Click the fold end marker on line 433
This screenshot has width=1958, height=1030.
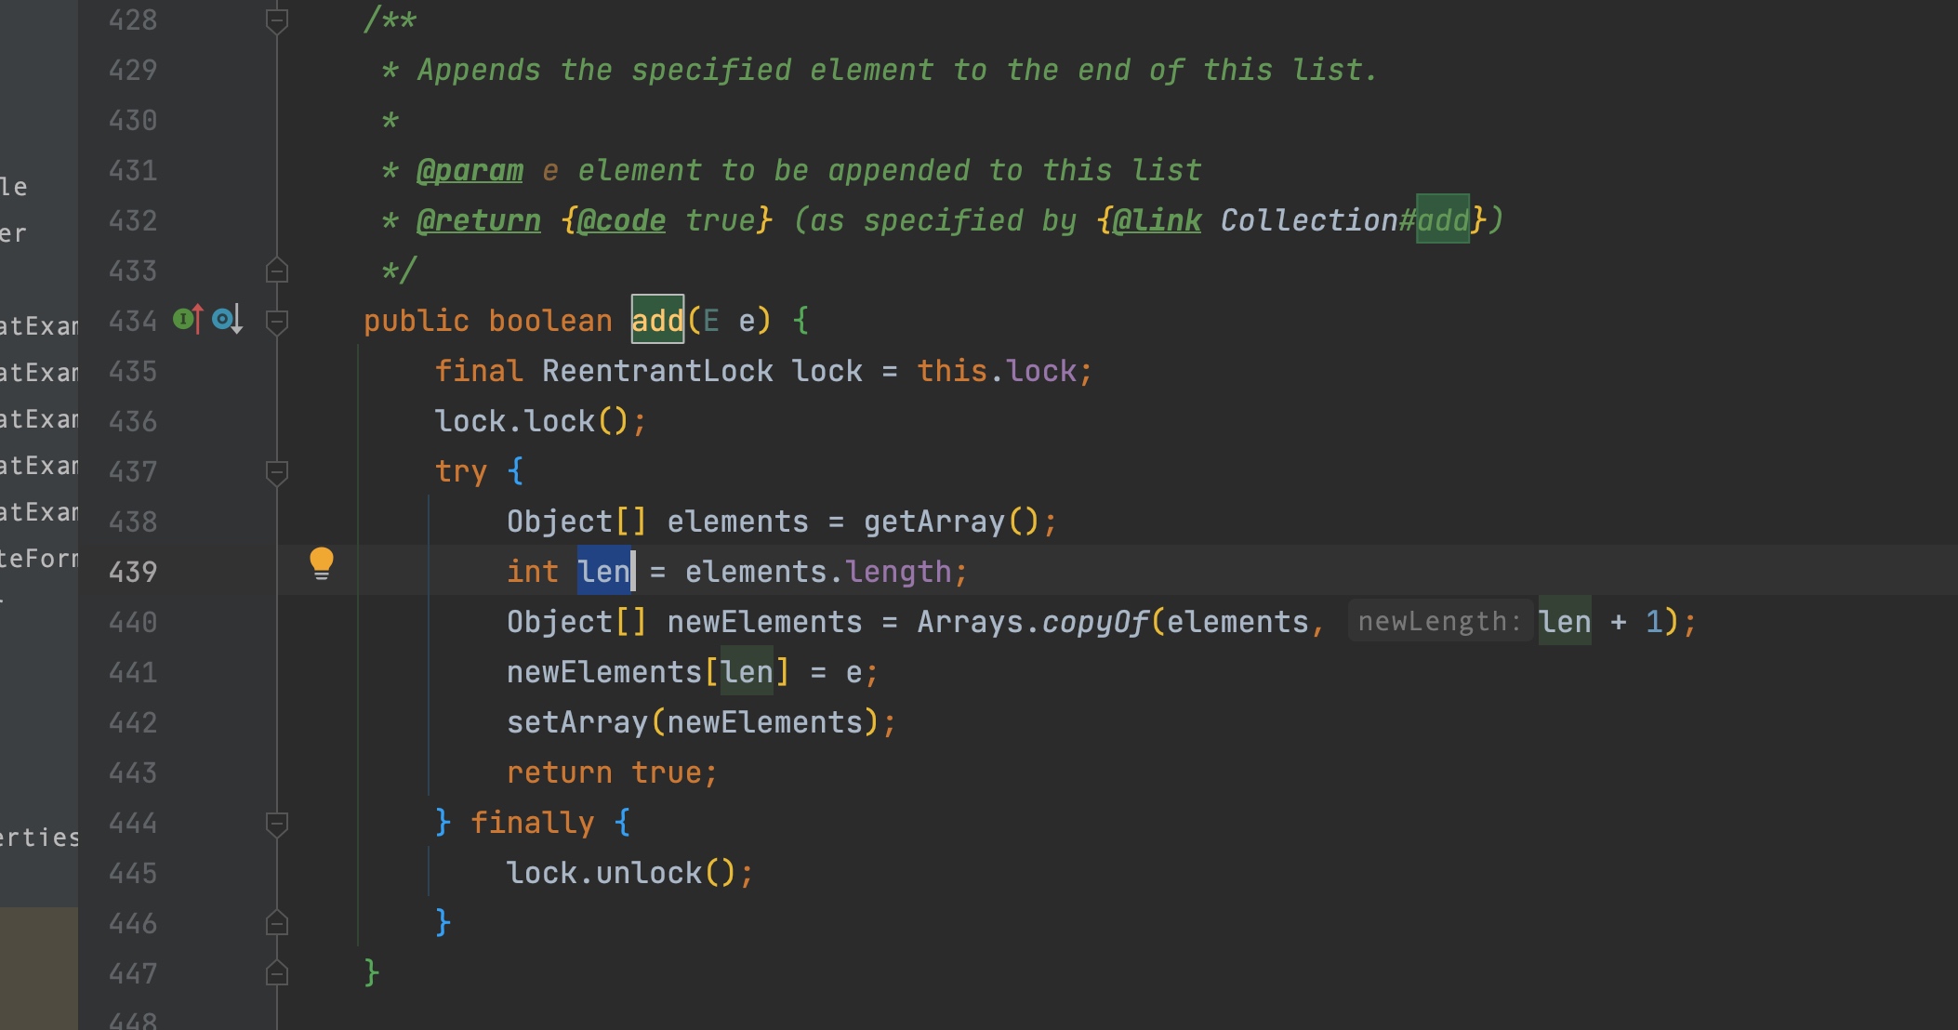tap(277, 271)
